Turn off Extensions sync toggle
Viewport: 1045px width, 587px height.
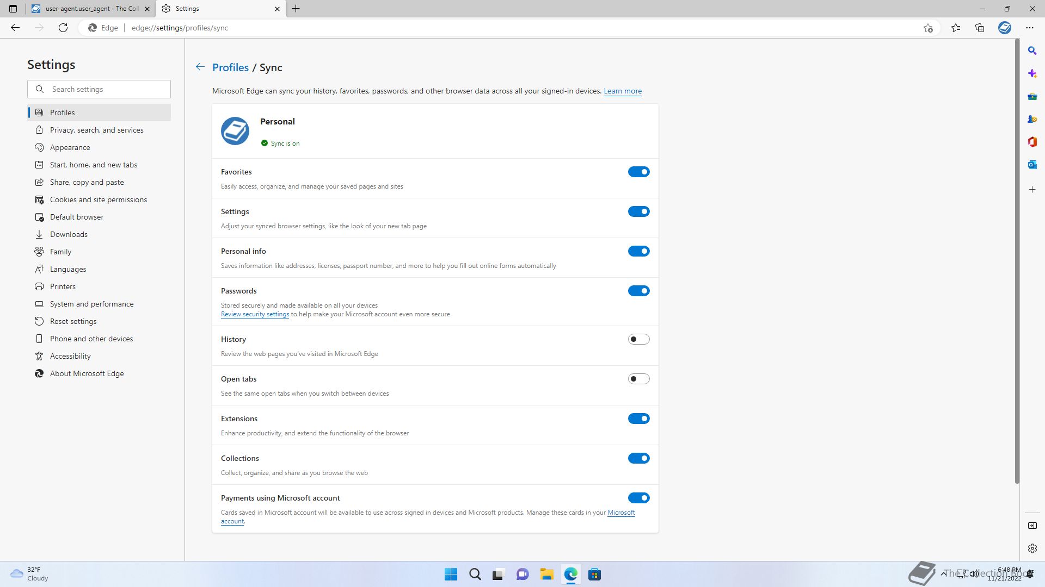pyautogui.click(x=639, y=419)
